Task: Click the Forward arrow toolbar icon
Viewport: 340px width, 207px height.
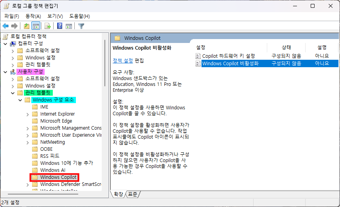Action: 14,26
